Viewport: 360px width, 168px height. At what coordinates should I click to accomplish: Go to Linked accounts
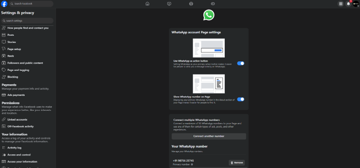(17, 119)
